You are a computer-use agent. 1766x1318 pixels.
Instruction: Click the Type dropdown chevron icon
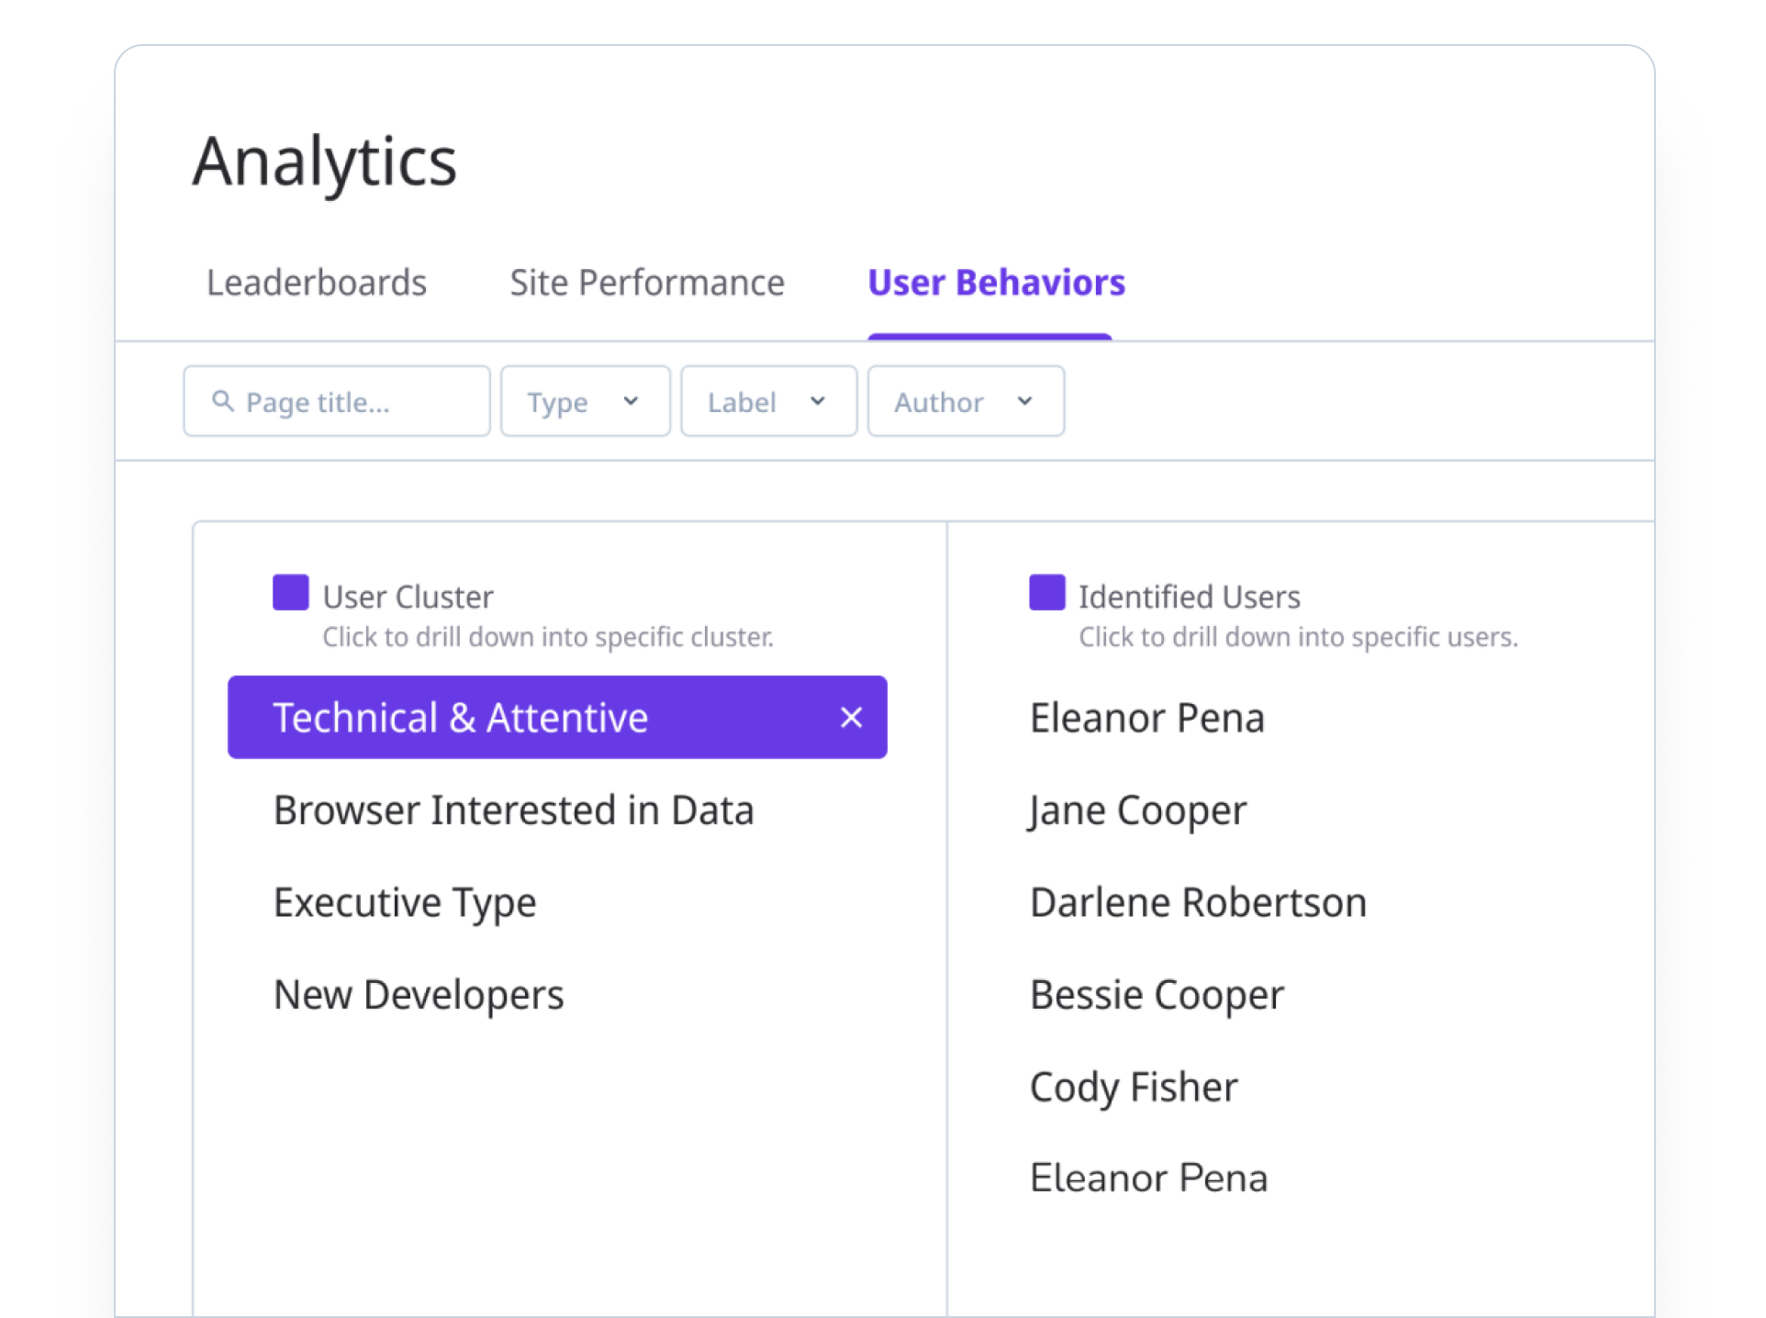click(x=631, y=401)
